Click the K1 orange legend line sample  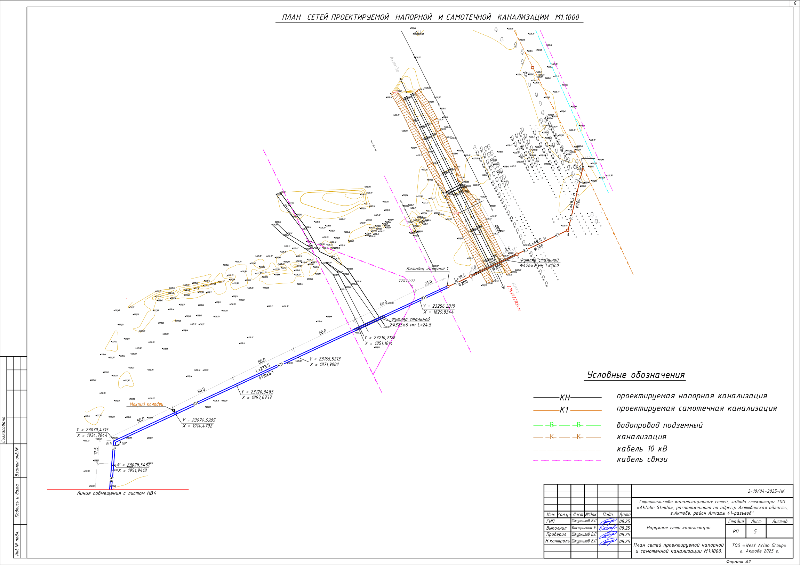pos(567,410)
